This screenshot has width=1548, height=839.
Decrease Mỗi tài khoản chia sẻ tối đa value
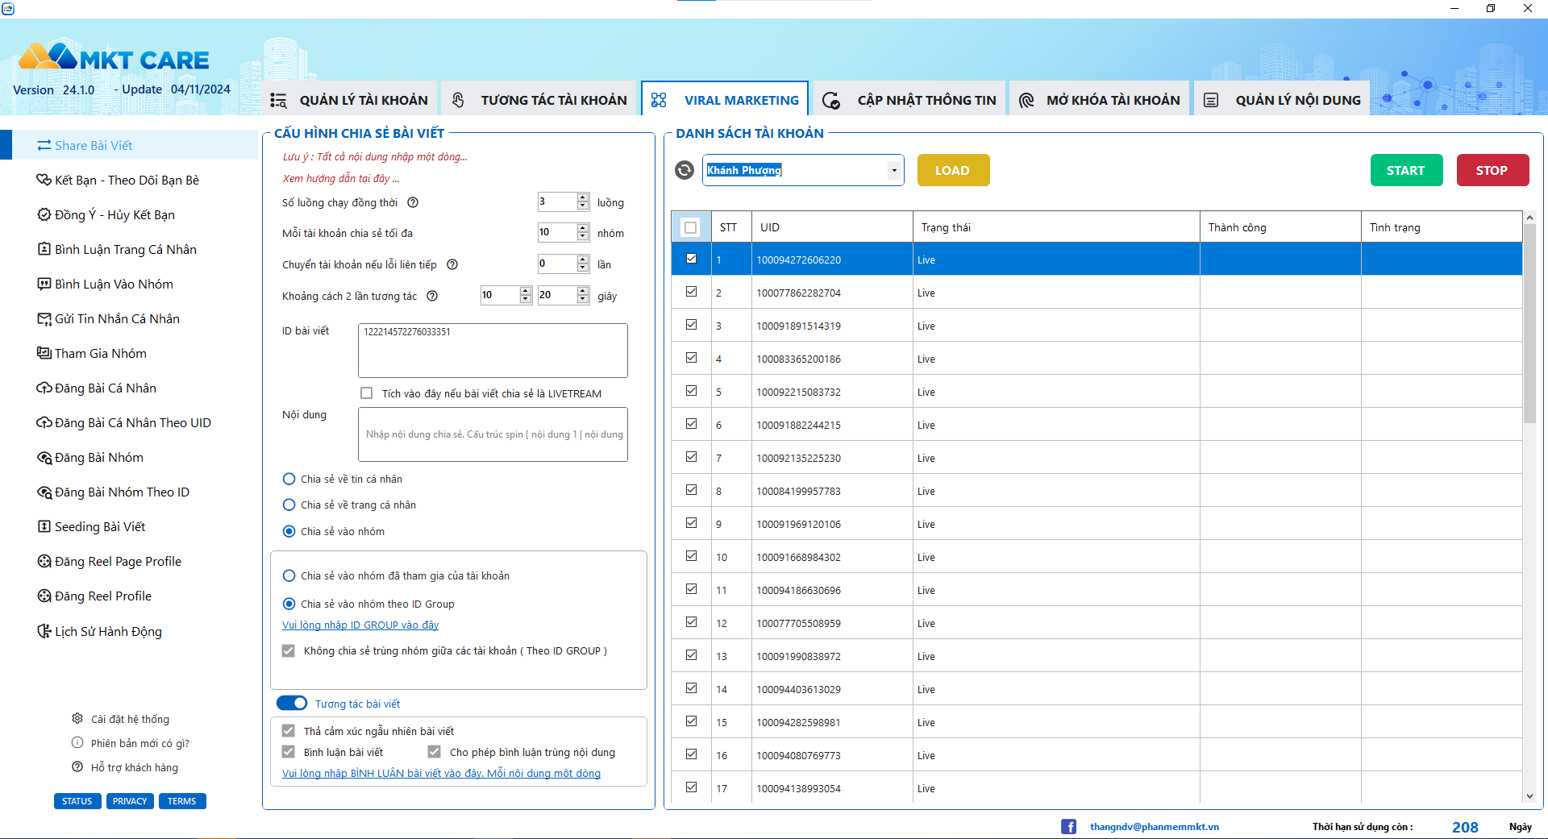coord(583,237)
